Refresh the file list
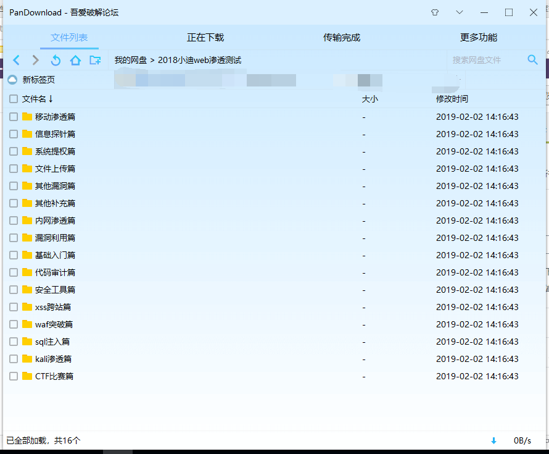 [x=56, y=60]
